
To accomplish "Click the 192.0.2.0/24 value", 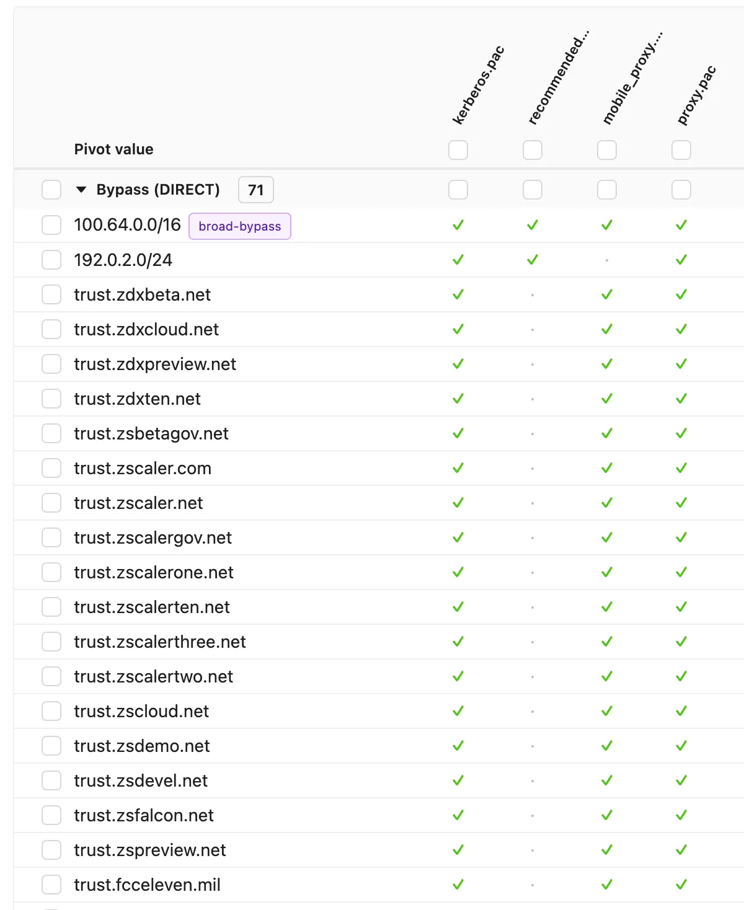I will coord(123,260).
